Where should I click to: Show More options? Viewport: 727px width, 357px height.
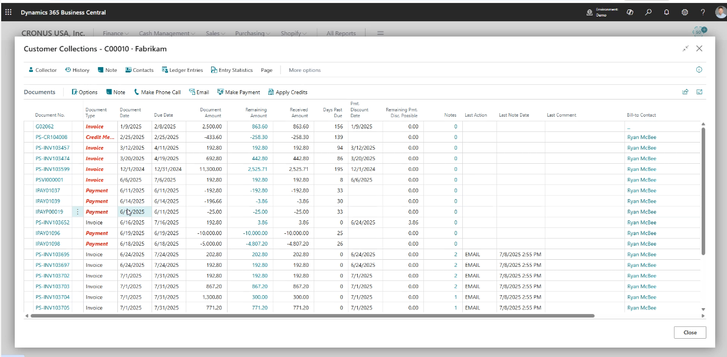point(305,70)
